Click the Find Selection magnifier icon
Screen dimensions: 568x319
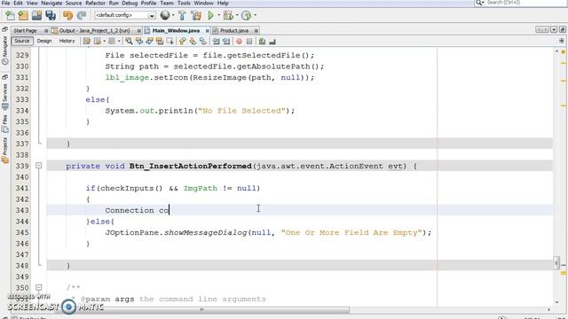click(x=129, y=42)
